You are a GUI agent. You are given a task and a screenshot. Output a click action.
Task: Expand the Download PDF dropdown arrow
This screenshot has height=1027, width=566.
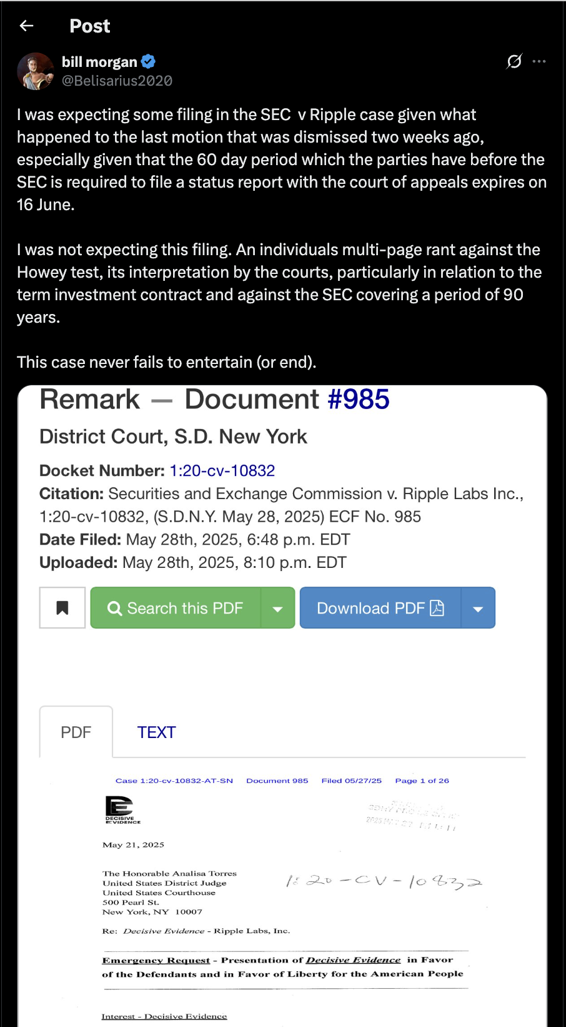478,607
